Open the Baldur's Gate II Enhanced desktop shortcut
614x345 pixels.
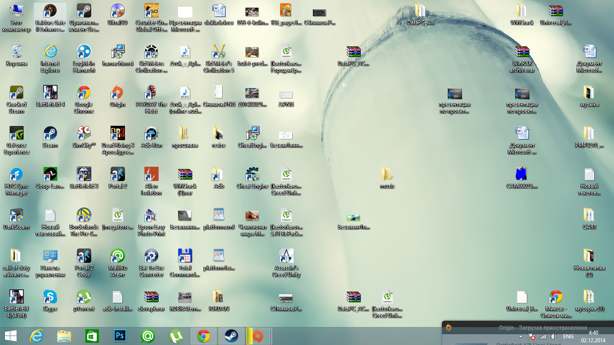click(x=50, y=18)
